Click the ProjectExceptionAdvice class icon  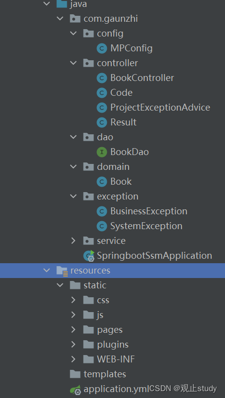(102, 108)
